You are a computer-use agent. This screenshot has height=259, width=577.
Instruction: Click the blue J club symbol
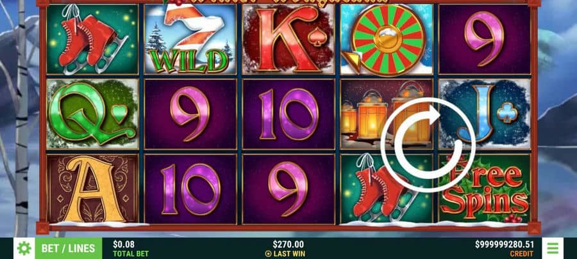click(485, 114)
